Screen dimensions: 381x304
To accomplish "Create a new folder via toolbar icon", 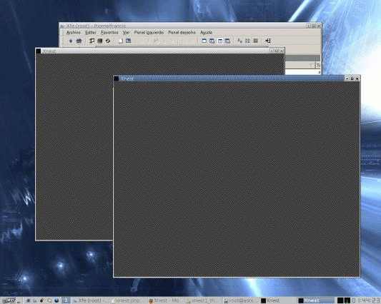I will tap(128, 41).
